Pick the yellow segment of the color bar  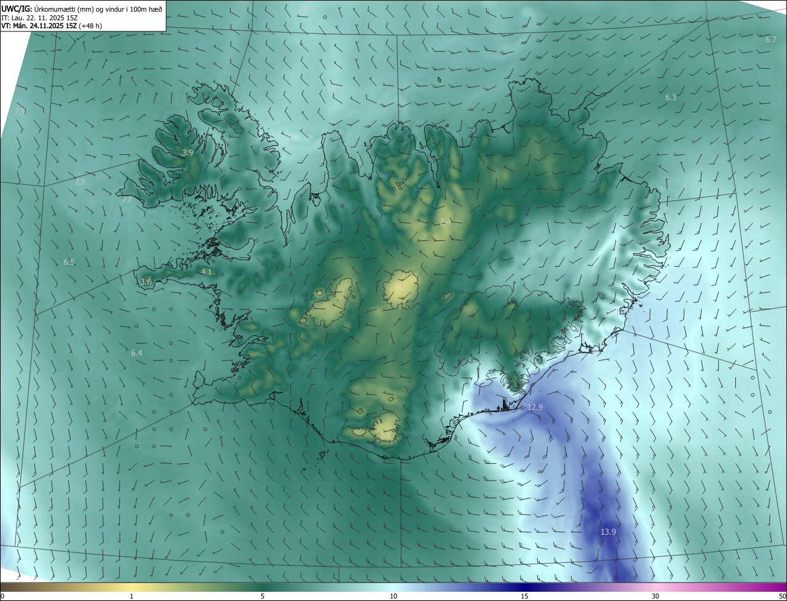click(x=132, y=587)
